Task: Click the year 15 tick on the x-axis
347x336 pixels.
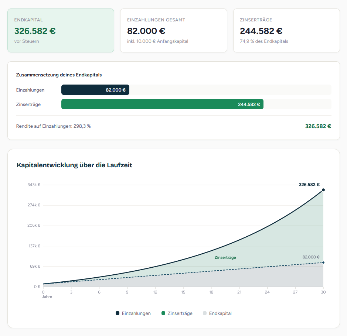Action: [x=183, y=292]
